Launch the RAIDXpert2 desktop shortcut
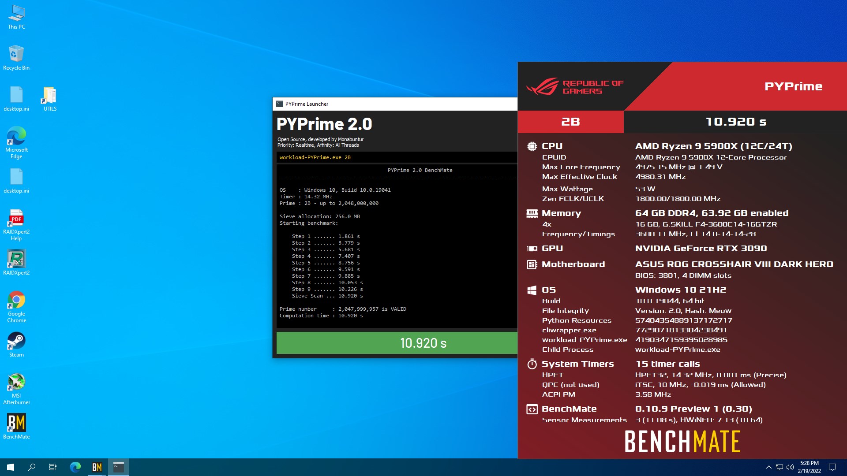 (x=16, y=263)
